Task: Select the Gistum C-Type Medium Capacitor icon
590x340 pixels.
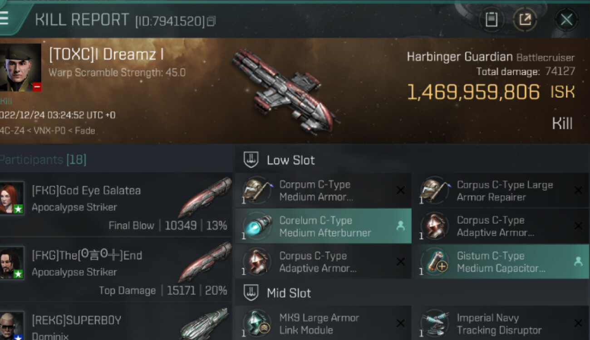Action: tap(435, 262)
